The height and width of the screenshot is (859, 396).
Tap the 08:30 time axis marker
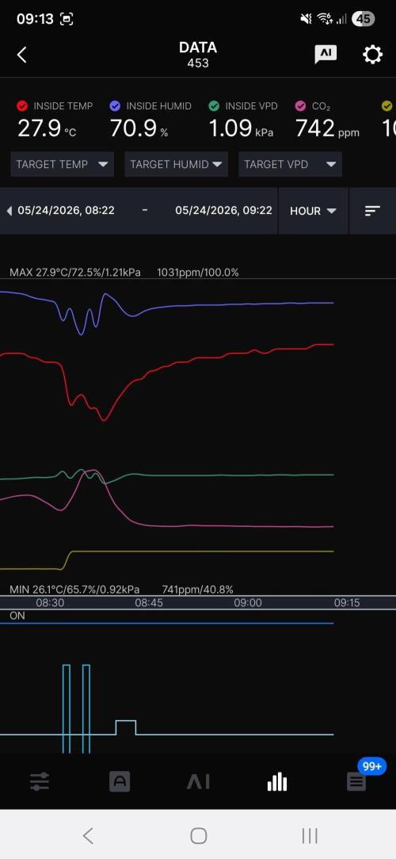coord(51,602)
